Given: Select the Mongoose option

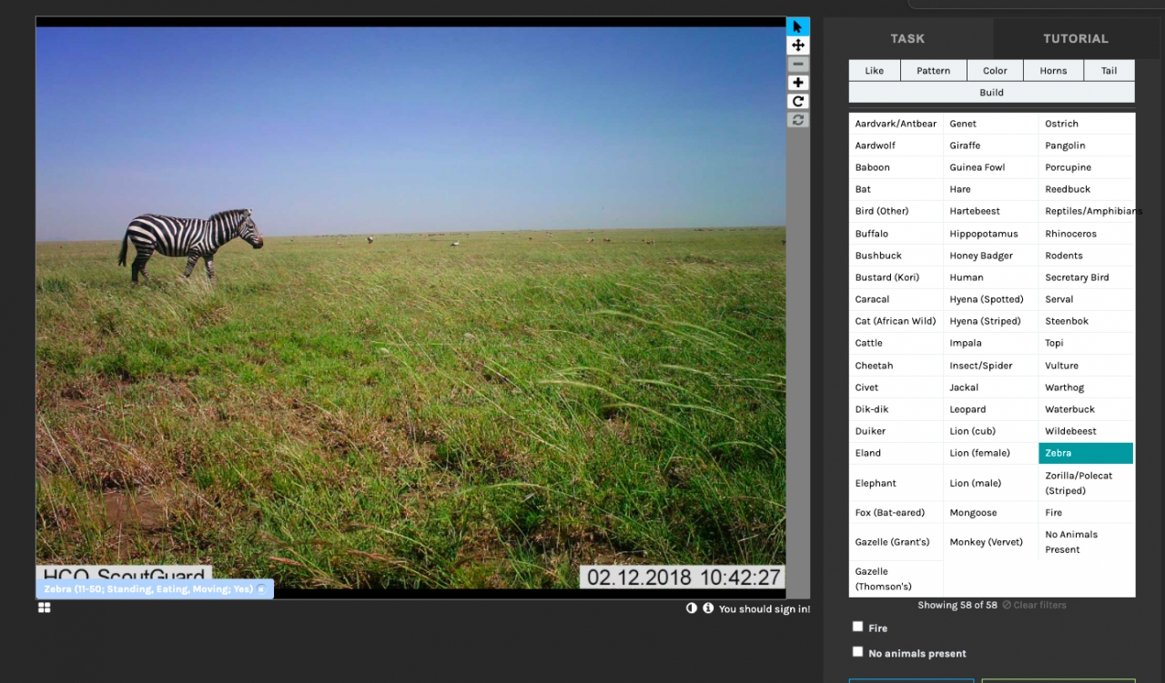Looking at the screenshot, I should tap(990, 513).
